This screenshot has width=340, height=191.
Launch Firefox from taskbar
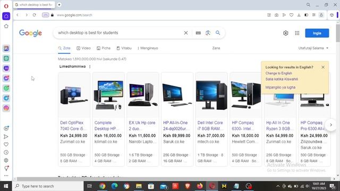click(200, 186)
